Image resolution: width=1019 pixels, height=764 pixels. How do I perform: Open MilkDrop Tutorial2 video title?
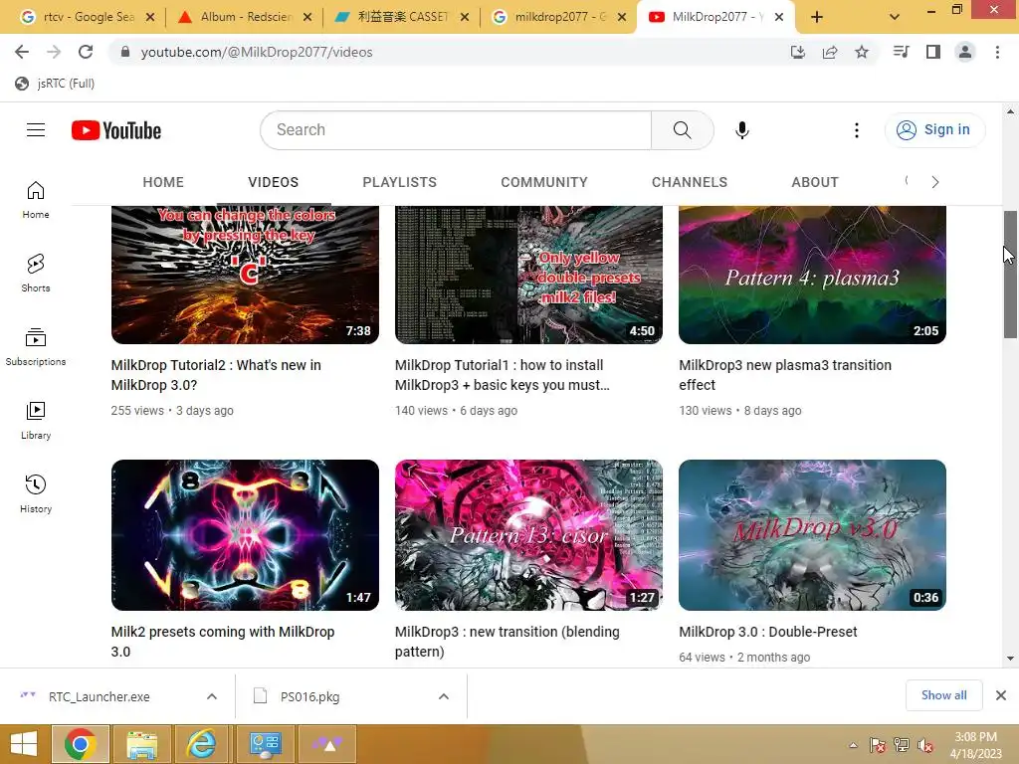click(216, 375)
